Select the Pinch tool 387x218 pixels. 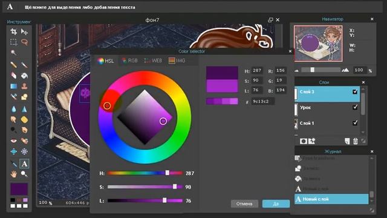point(24,151)
